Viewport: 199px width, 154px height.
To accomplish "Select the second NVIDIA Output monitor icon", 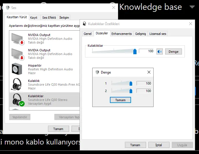I will pyautogui.click(x=18, y=54).
